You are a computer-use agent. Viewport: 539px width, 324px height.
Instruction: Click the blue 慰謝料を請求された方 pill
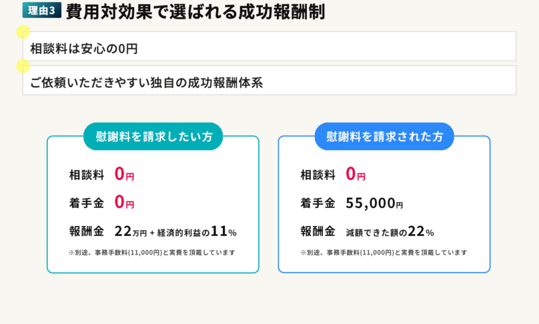point(384,137)
